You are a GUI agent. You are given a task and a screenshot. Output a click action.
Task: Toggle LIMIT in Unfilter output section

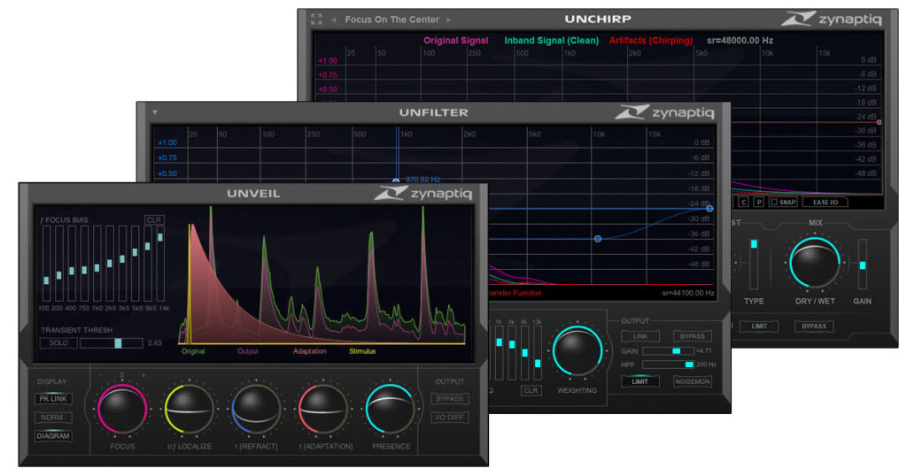[640, 381]
